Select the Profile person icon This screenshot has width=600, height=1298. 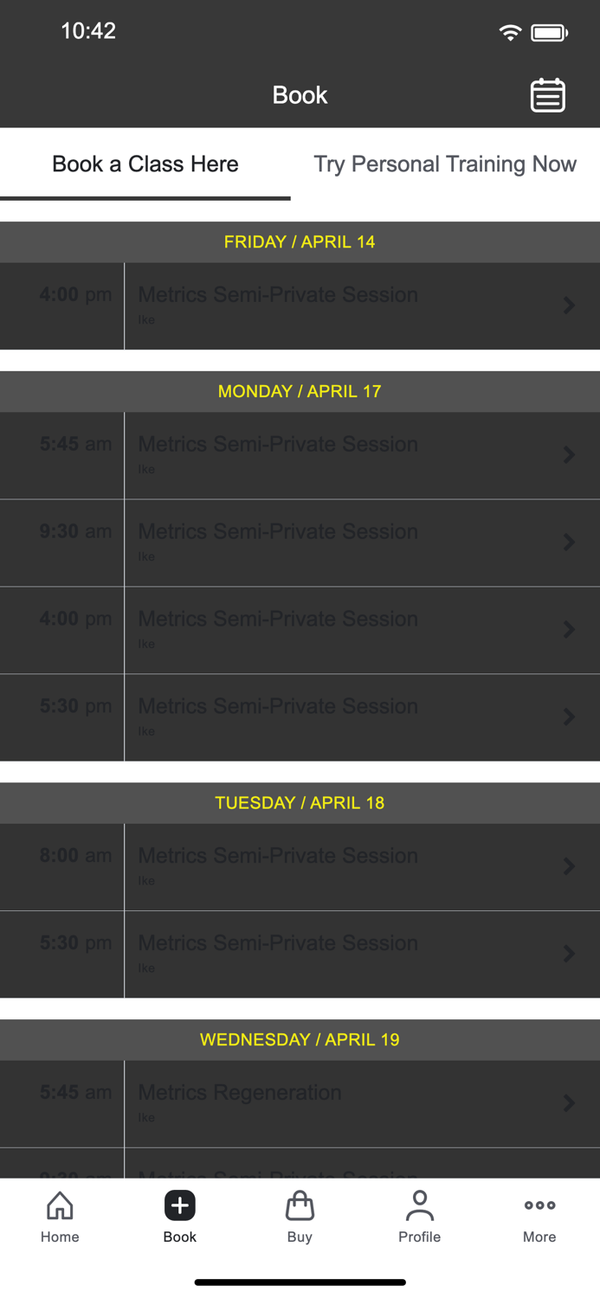tap(420, 1216)
